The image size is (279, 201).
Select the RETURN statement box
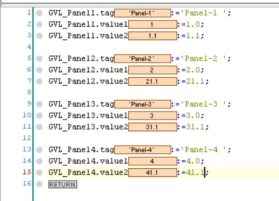pos(63,184)
